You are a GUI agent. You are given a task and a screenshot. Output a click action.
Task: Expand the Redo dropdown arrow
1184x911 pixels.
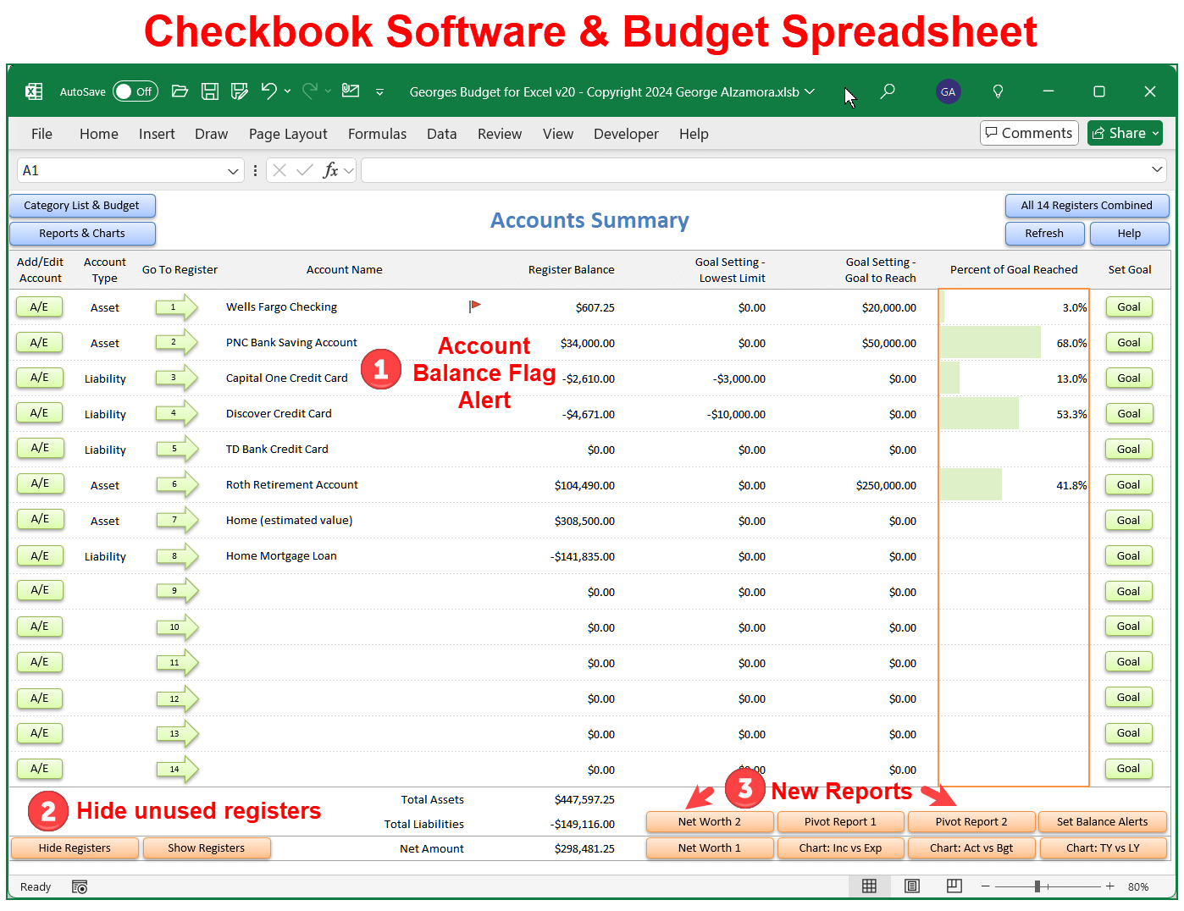329,91
